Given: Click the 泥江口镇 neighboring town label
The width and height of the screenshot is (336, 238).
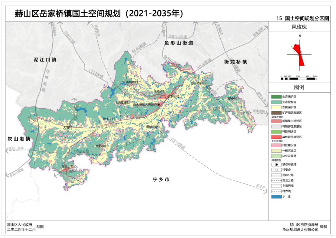Looking at the screenshot, I should pos(45,60).
